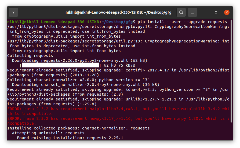This screenshot has height=148, width=240.
Task: Click the white download progress bar
Action: [60, 65]
